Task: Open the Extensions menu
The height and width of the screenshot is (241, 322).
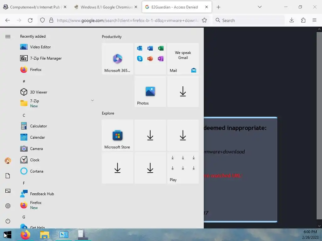Action: pyautogui.click(x=303, y=20)
